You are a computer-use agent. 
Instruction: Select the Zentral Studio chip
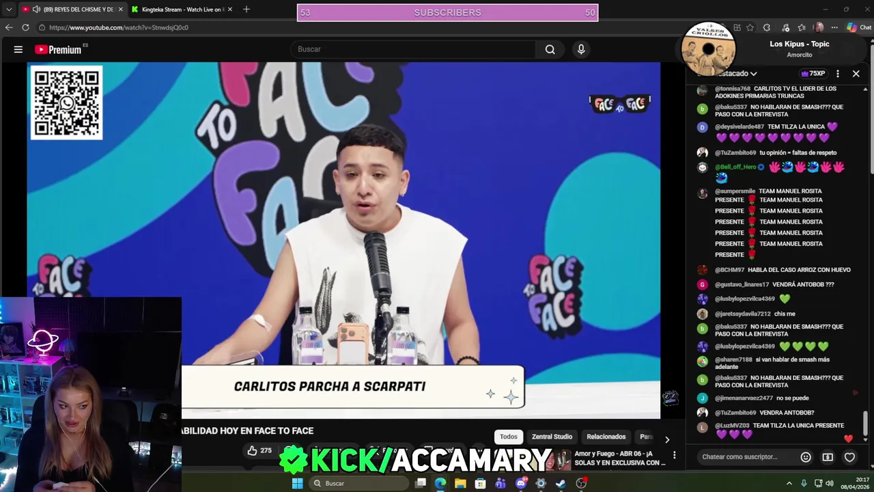click(552, 437)
